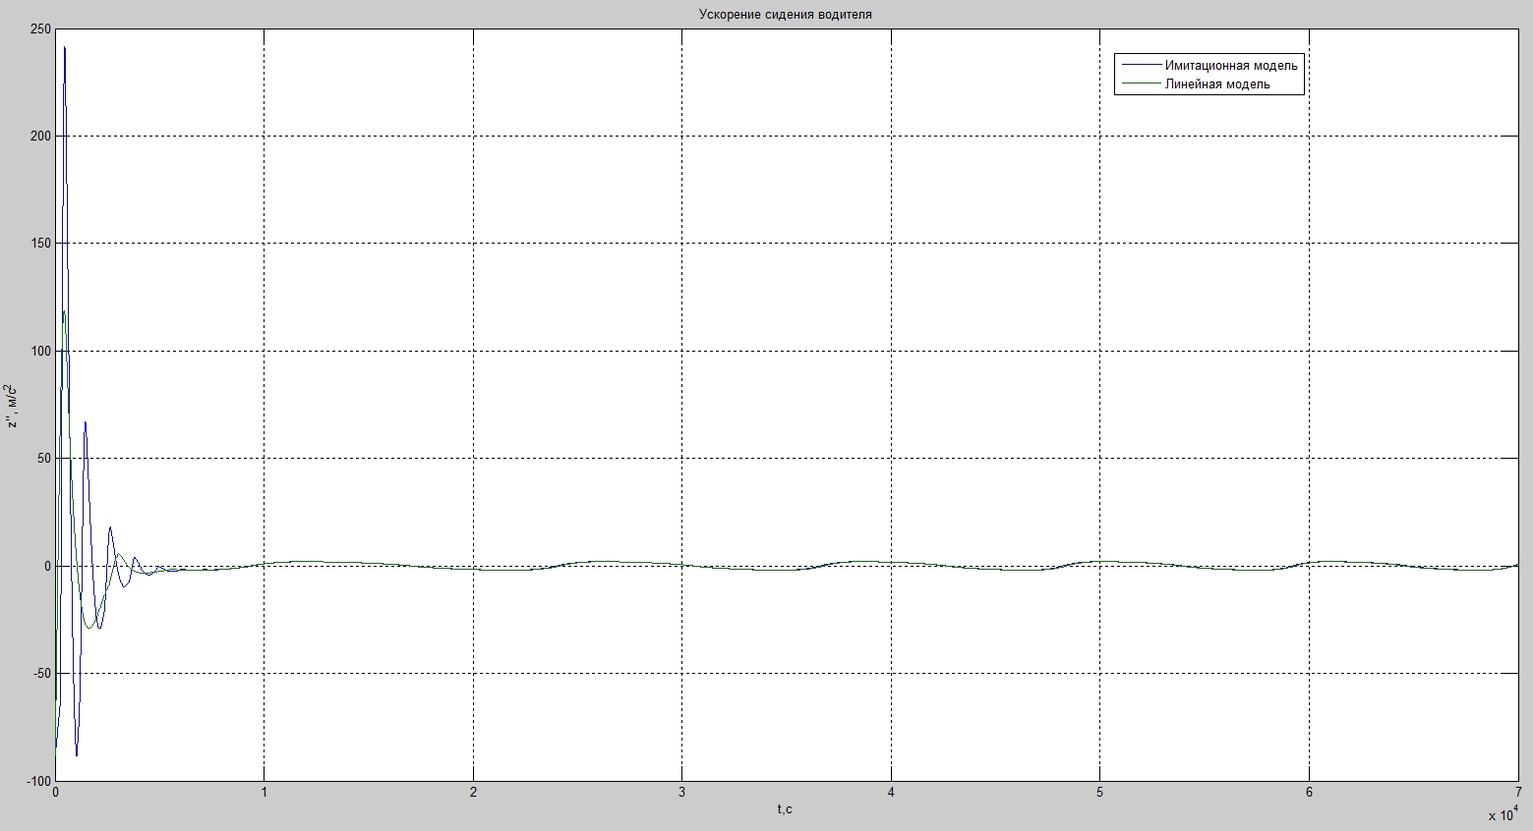Click the x-axis label "t,c"
Screen dimensions: 1533x831
click(785, 809)
